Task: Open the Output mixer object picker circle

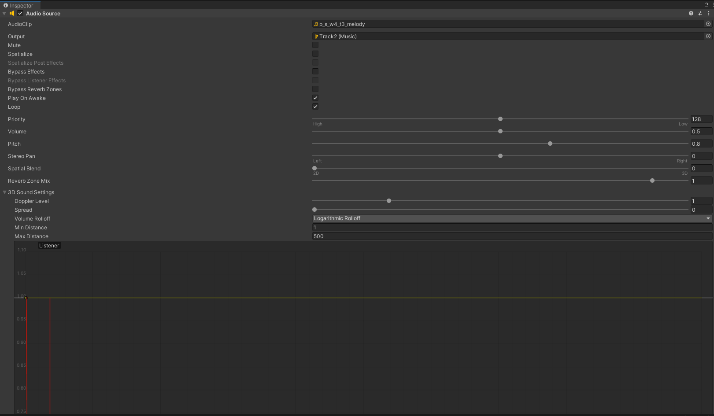Action: pos(708,36)
